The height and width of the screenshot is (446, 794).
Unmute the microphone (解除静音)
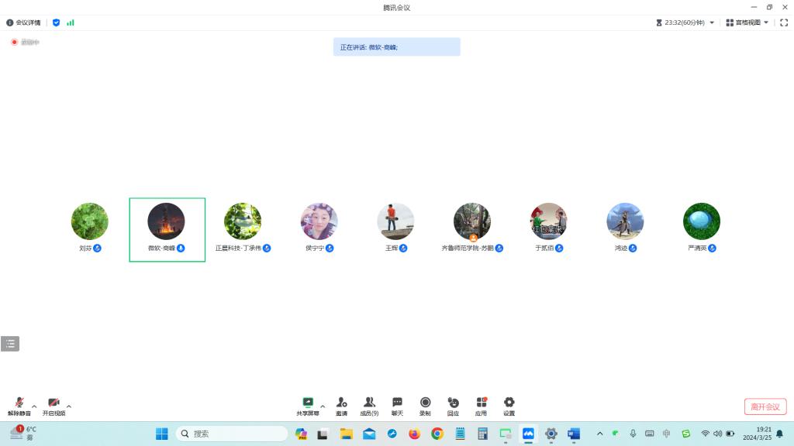(19, 406)
